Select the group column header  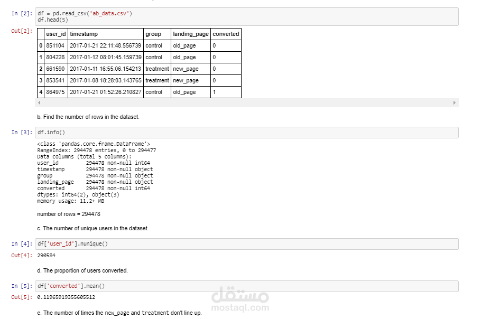(x=157, y=34)
